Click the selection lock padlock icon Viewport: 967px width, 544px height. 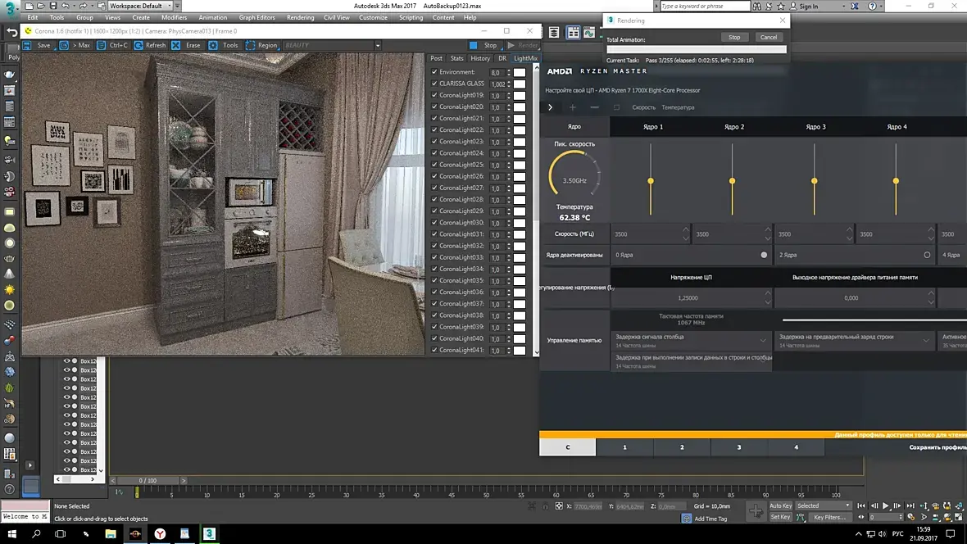(545, 506)
